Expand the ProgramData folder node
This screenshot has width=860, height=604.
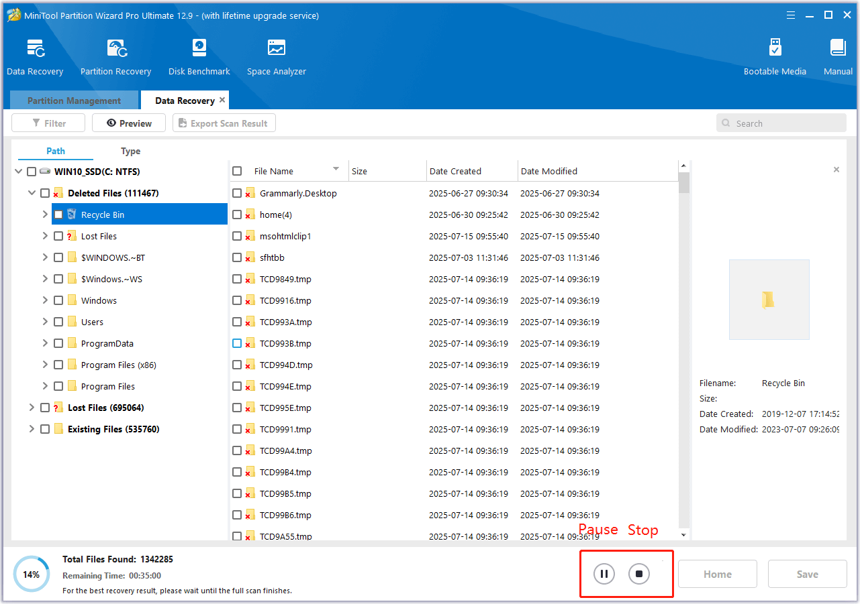(45, 343)
